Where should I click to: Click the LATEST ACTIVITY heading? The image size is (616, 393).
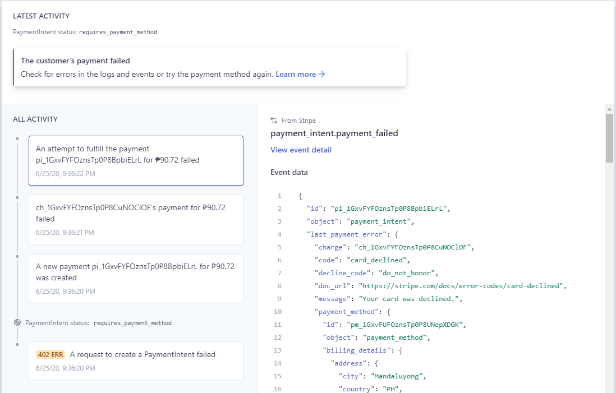click(42, 16)
